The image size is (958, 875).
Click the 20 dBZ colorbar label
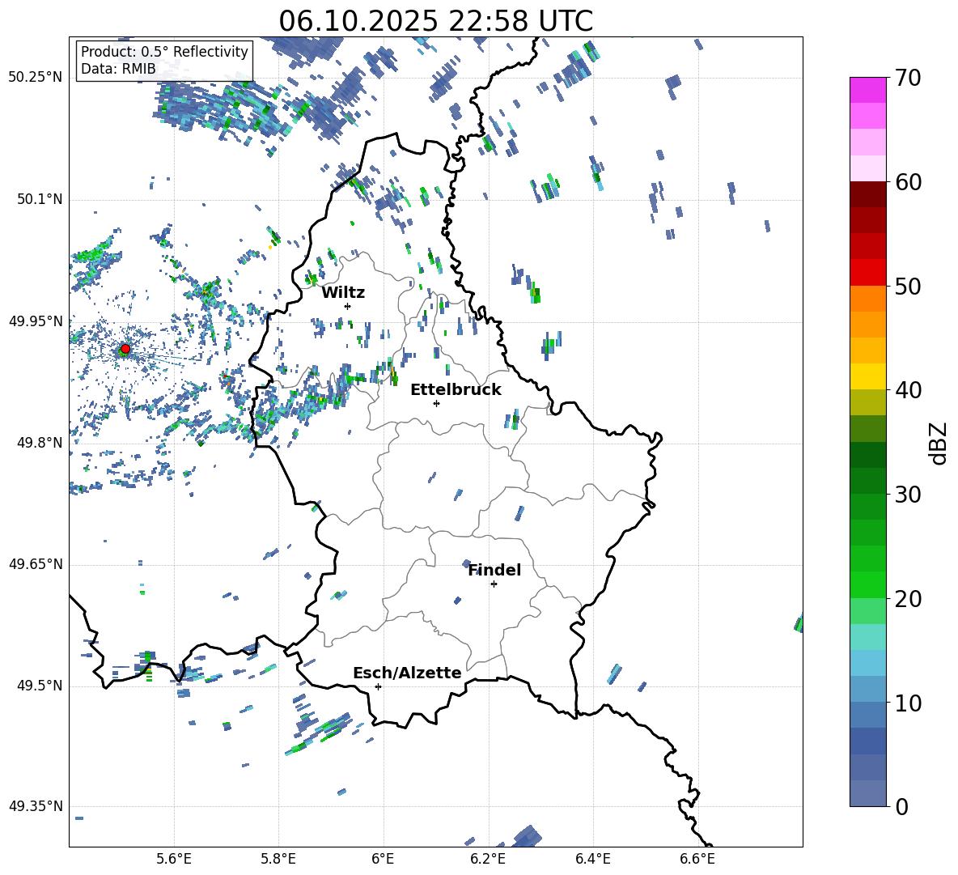click(x=908, y=599)
